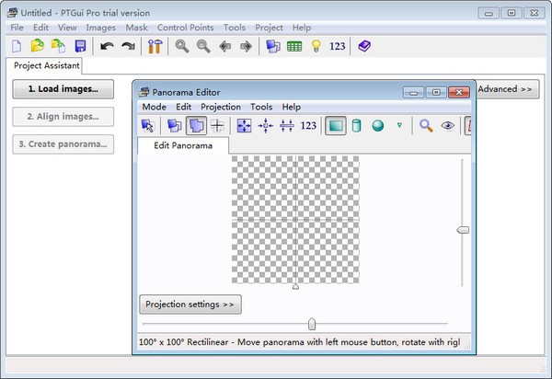Open the Mode menu in Panorama Editor

pyautogui.click(x=155, y=107)
